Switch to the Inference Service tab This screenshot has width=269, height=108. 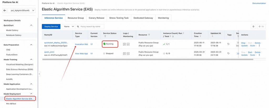54,18
